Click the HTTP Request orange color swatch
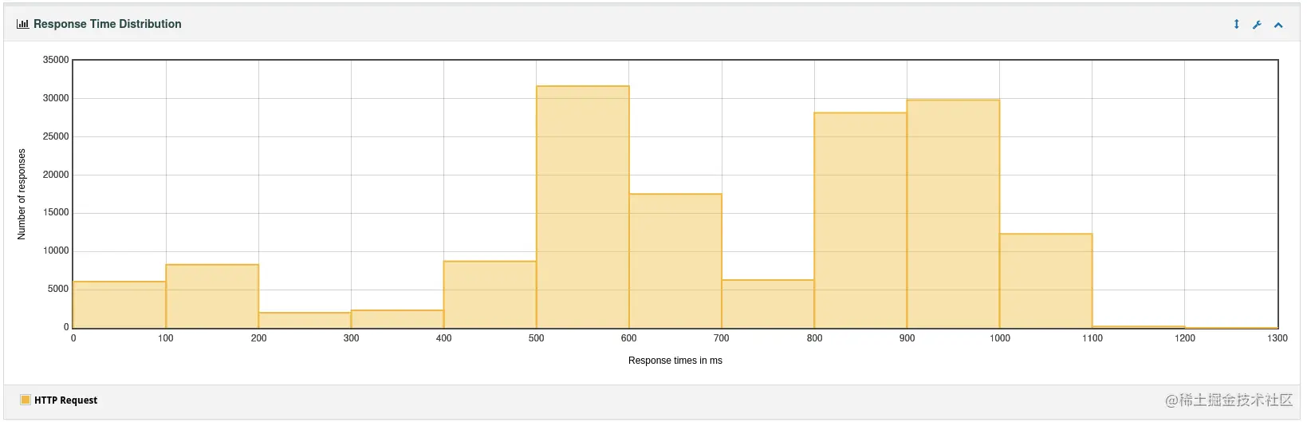Screen dimensions: 1307x422 pyautogui.click(x=26, y=400)
